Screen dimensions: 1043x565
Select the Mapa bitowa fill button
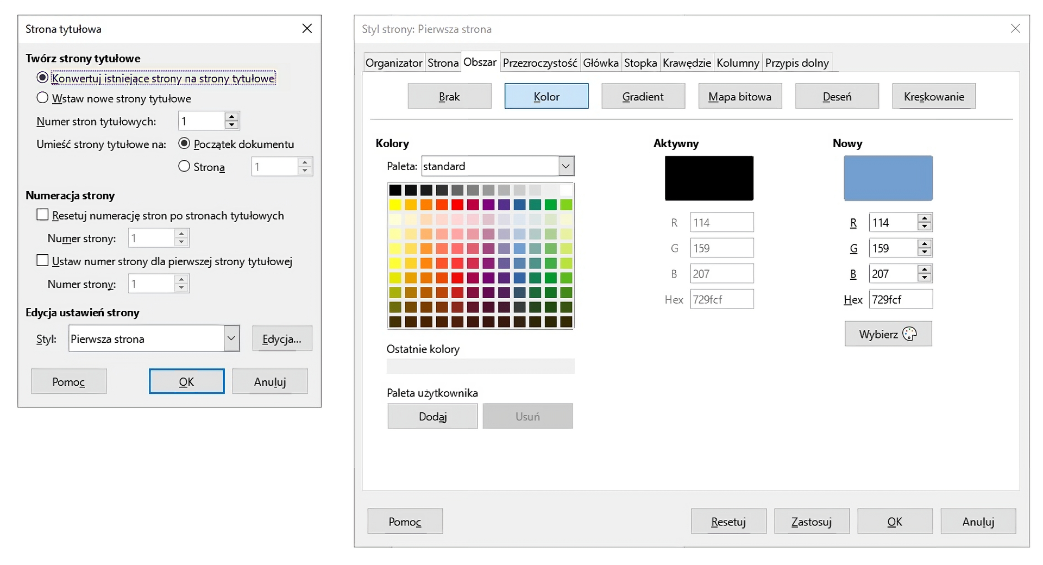click(740, 96)
